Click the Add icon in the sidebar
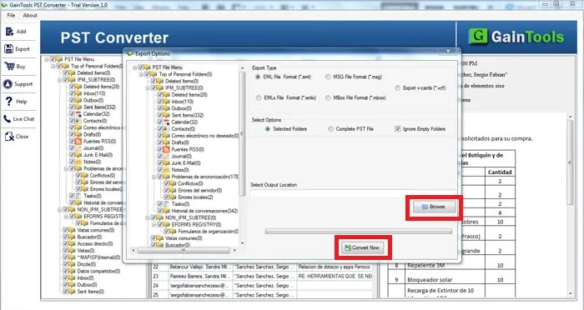 [9, 32]
